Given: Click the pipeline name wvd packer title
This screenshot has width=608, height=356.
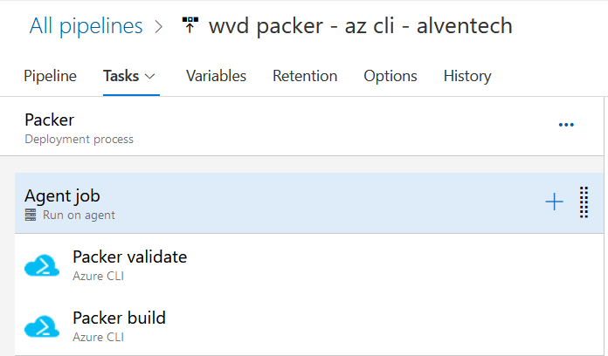Looking at the screenshot, I should pyautogui.click(x=361, y=26).
